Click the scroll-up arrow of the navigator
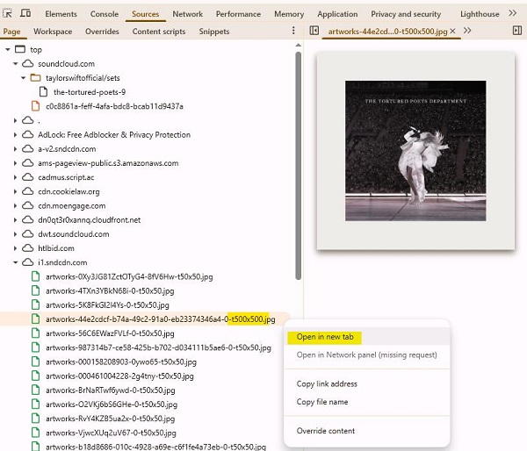This screenshot has height=451, width=527. click(298, 45)
